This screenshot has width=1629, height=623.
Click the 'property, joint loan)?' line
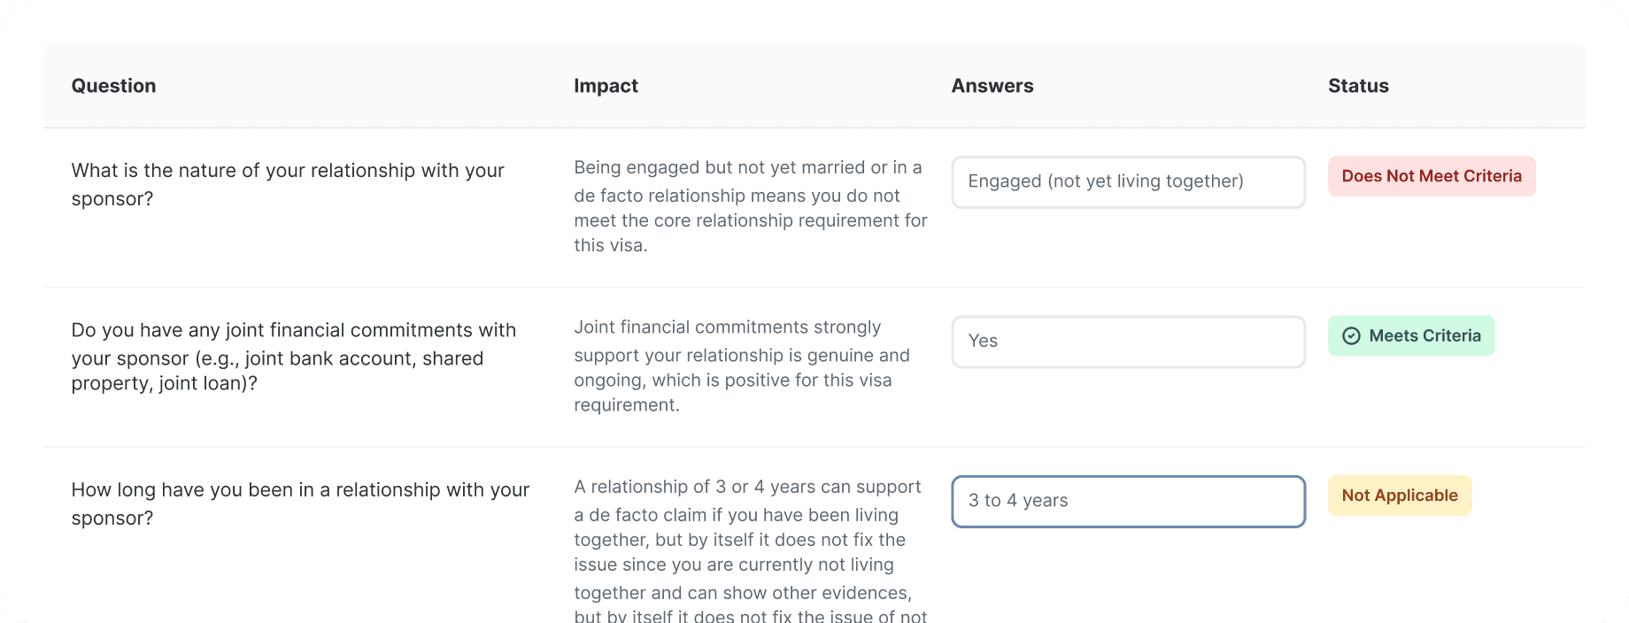(x=164, y=384)
